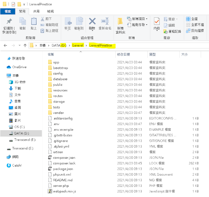Screen dimensions: 209x197
Task: Click the title bar properties checkmark icon
Action: pyautogui.click(x=13, y=4)
